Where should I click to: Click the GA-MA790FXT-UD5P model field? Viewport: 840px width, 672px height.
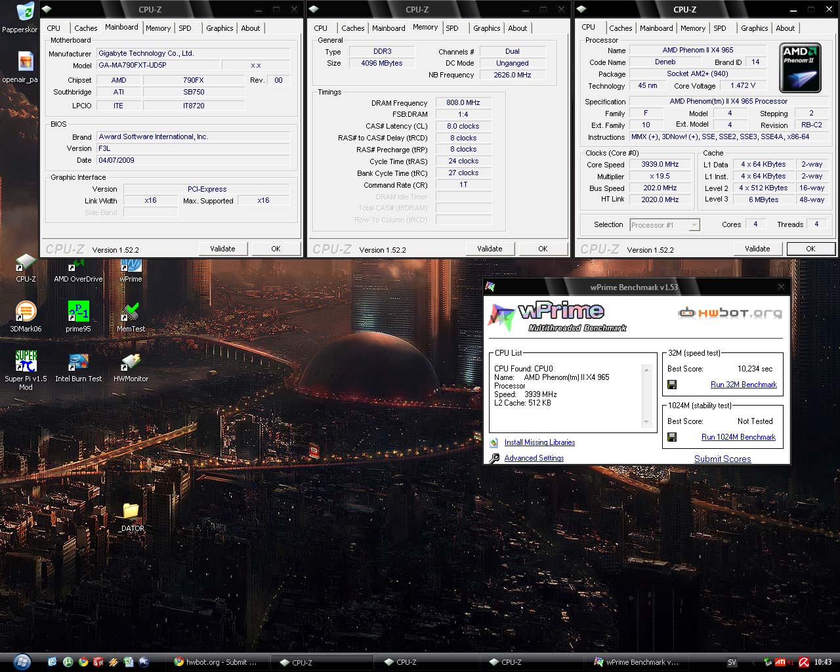(157, 66)
